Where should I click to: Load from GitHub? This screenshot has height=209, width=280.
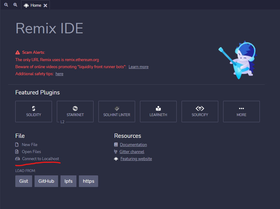46,181
